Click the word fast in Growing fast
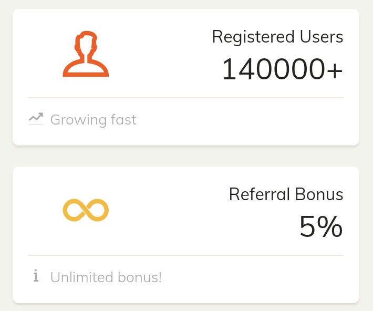 click(123, 120)
